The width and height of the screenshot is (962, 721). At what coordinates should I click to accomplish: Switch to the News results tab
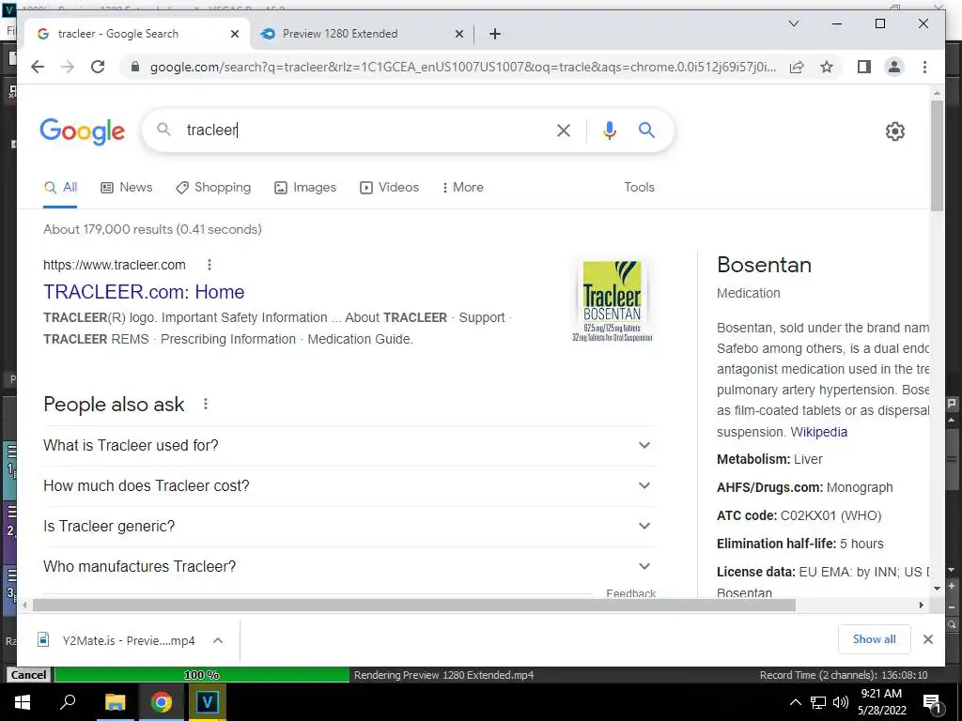[x=127, y=188]
